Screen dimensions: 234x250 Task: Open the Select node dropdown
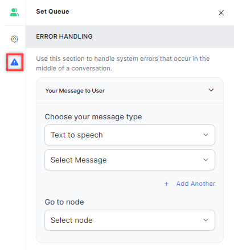pyautogui.click(x=130, y=220)
